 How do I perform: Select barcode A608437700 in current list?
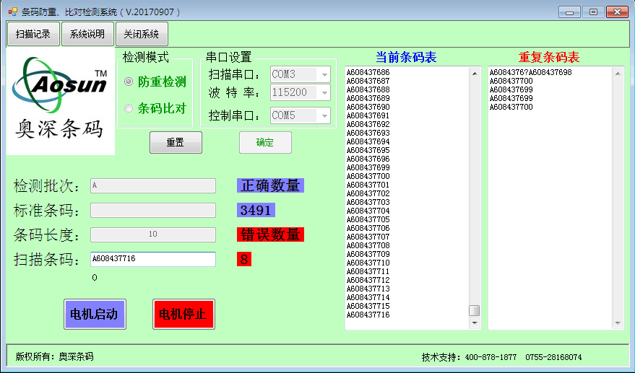coord(368,176)
